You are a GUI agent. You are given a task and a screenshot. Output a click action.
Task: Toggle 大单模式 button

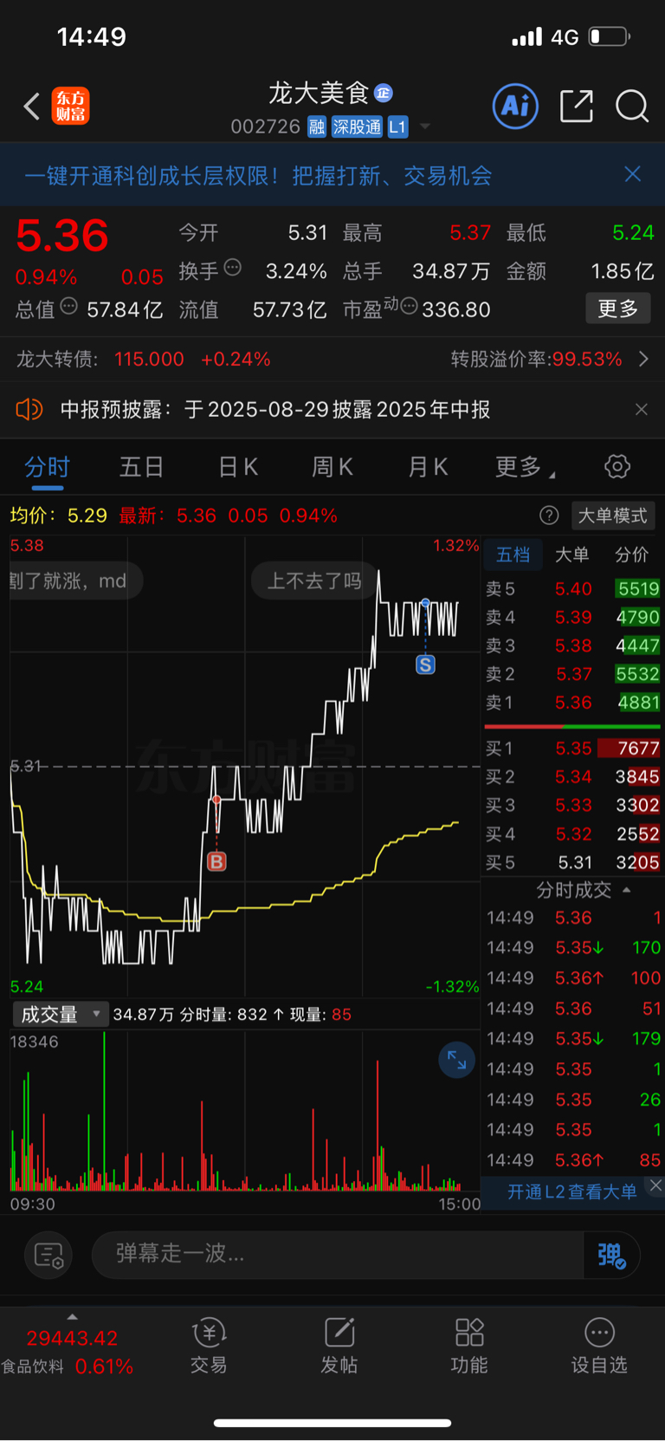click(x=612, y=516)
